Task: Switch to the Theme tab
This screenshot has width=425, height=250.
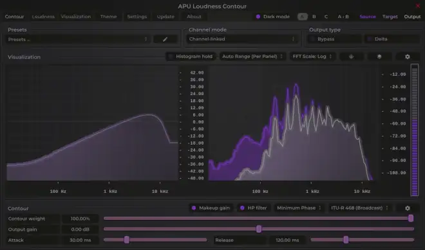Action: 108,17
